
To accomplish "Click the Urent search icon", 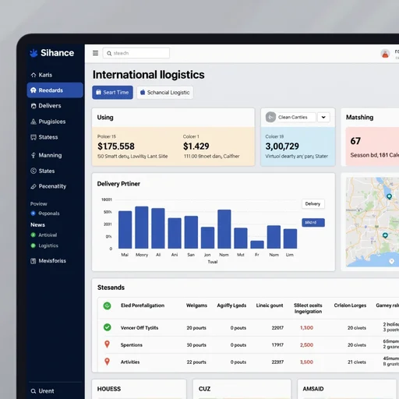I will (x=34, y=391).
